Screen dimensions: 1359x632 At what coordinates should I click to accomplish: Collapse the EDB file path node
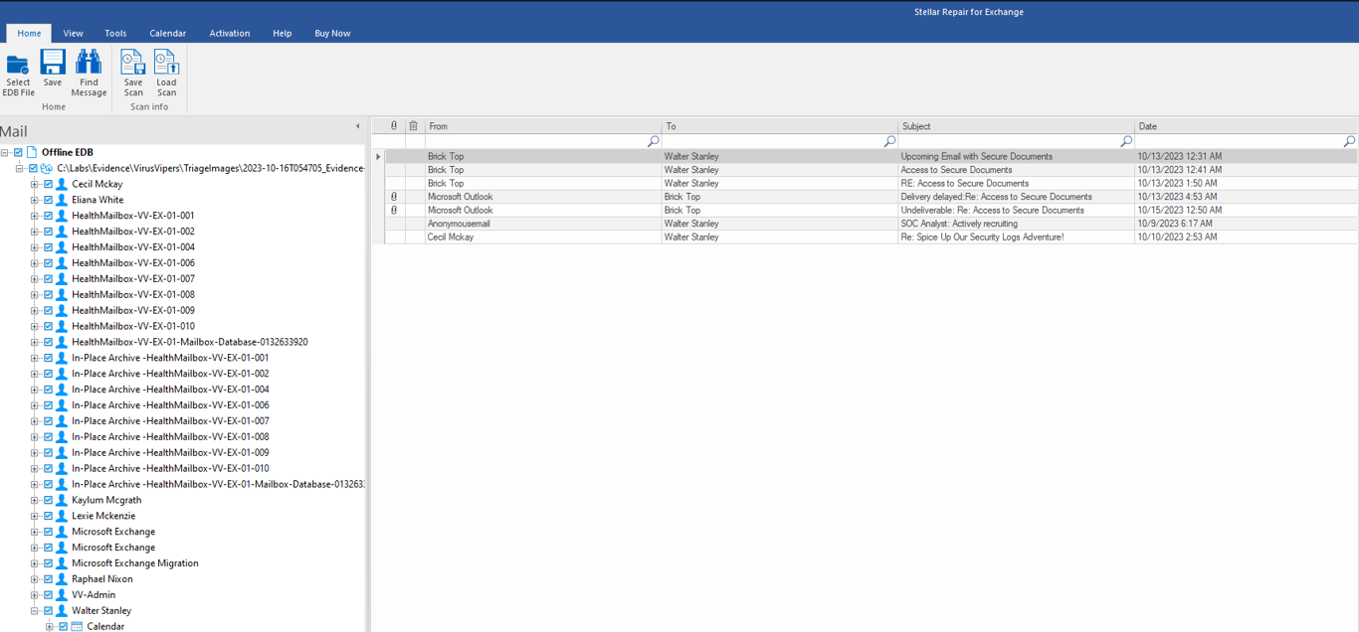(20, 168)
